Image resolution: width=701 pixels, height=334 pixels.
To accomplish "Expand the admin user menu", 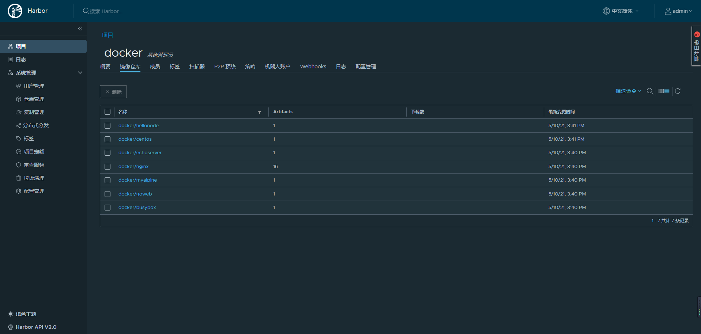I will click(x=678, y=11).
